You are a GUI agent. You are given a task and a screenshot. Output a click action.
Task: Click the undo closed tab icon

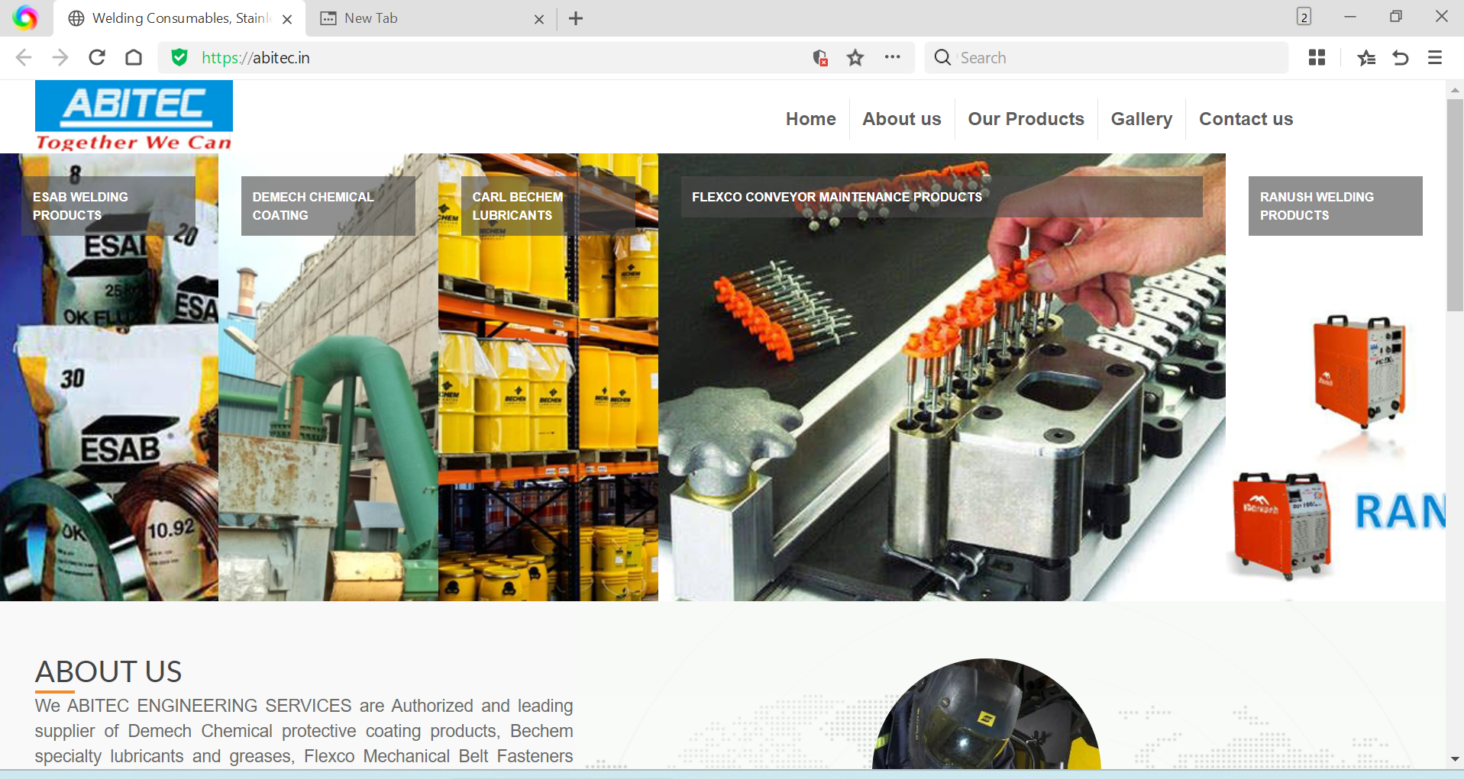click(x=1401, y=58)
